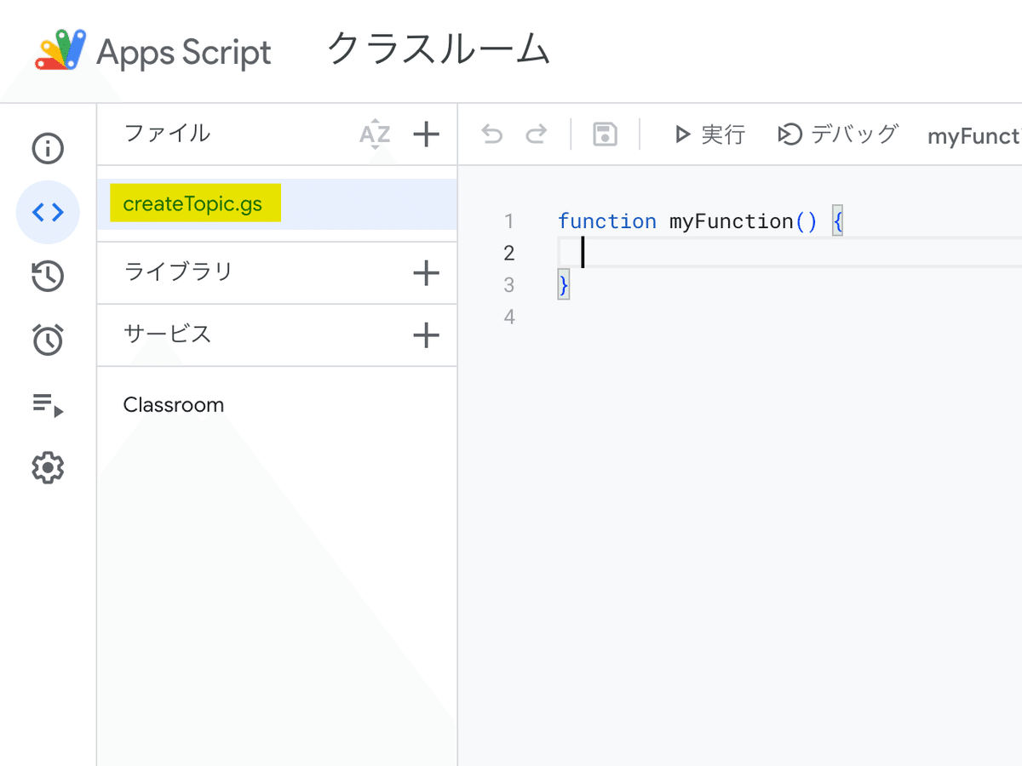Select the Editor code icon in sidebar
This screenshot has width=1022, height=766.
[x=48, y=213]
